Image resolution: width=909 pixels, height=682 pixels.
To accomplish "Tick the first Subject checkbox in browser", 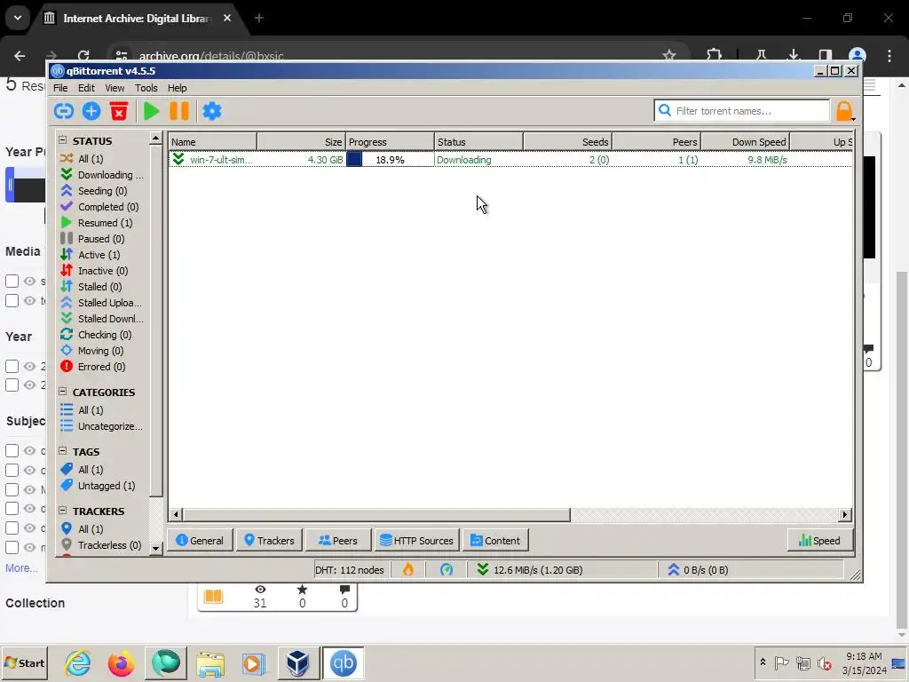I will click(12, 450).
